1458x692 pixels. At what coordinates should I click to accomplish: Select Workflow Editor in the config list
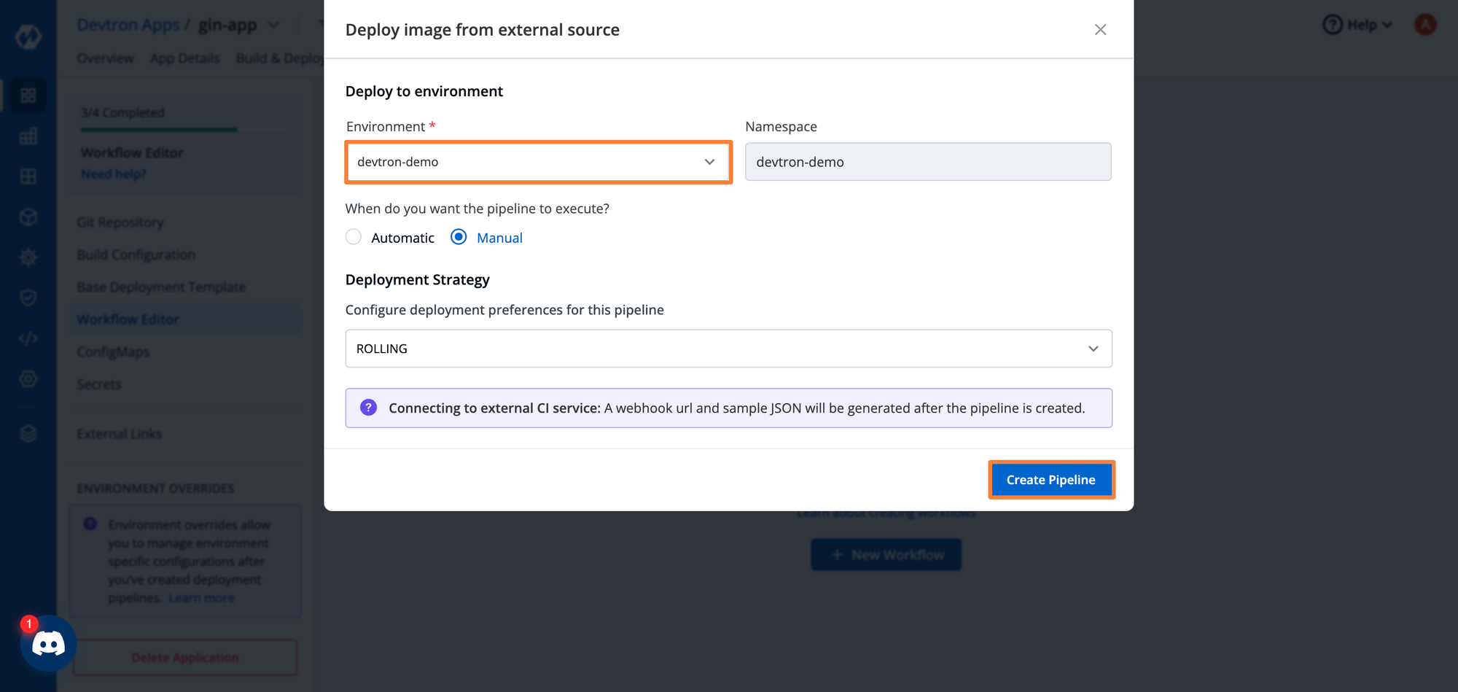coord(186,319)
